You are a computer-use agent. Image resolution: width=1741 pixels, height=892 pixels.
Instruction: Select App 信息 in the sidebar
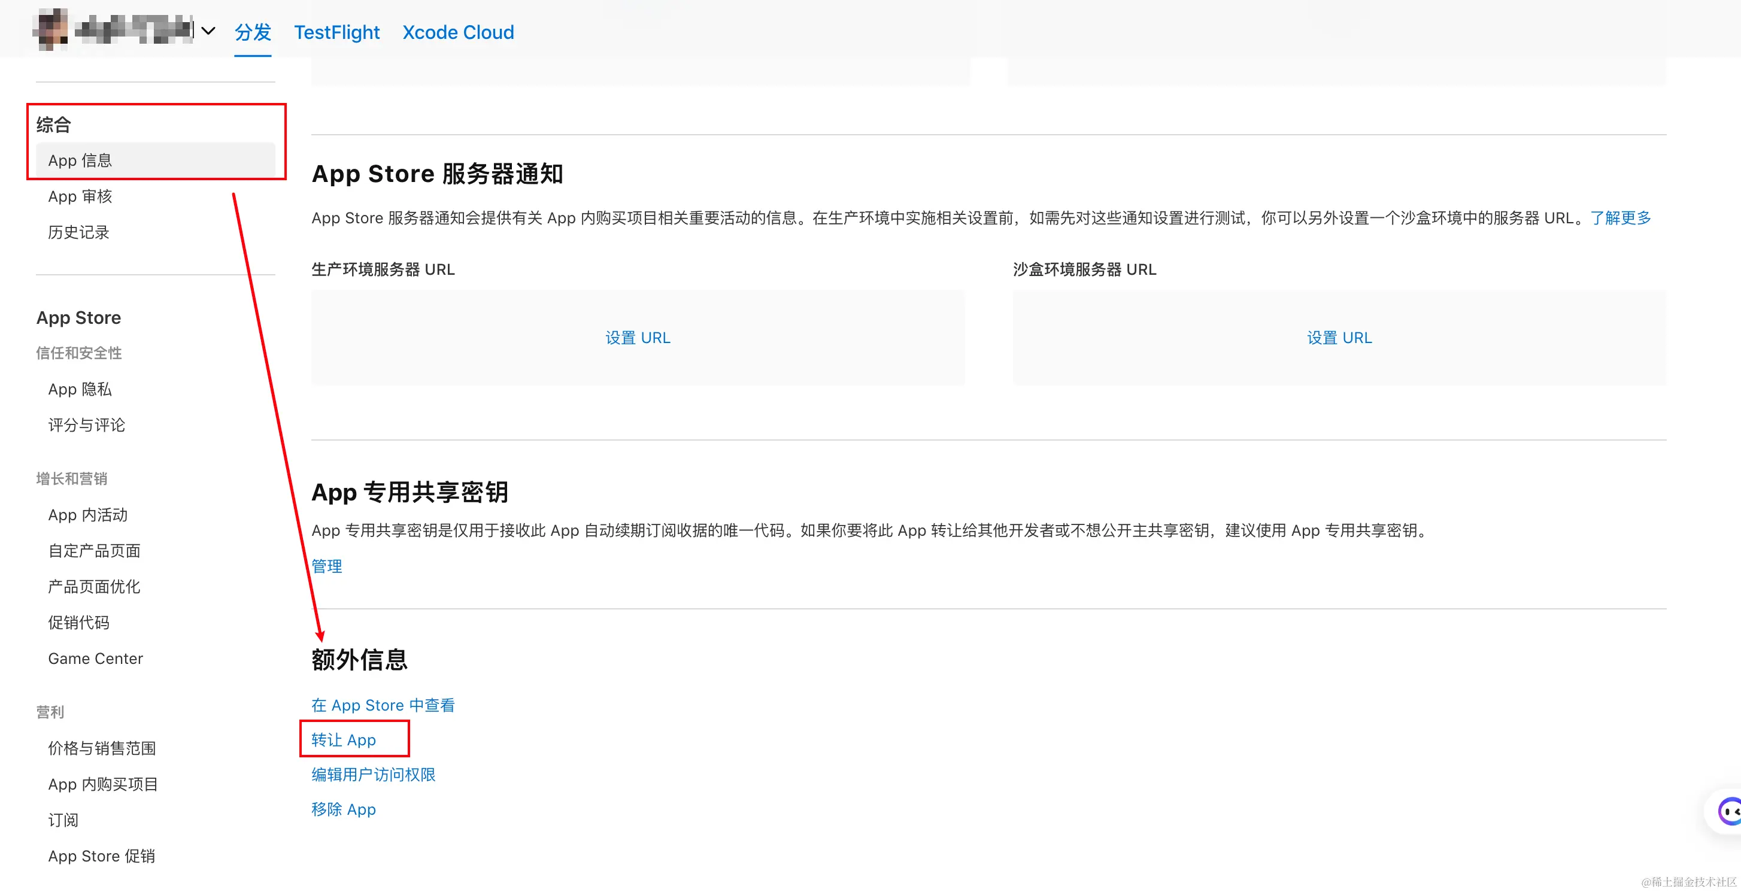pos(156,160)
